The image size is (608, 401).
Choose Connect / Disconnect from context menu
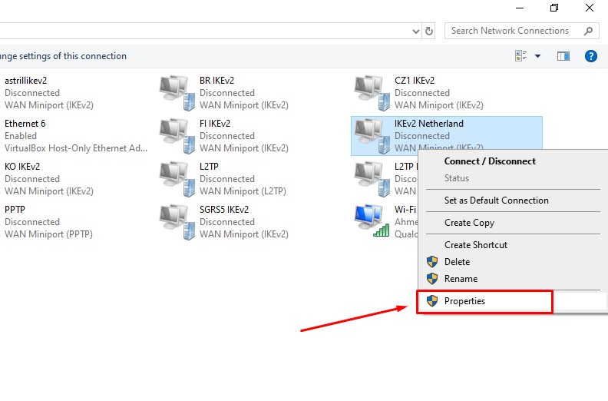point(490,161)
